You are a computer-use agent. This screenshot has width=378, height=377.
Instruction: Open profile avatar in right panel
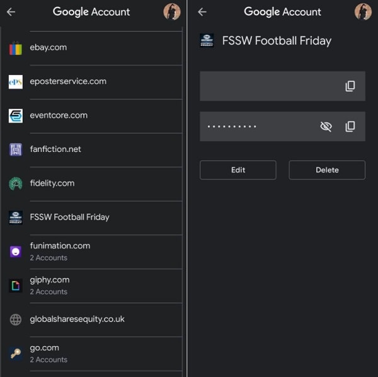(363, 11)
